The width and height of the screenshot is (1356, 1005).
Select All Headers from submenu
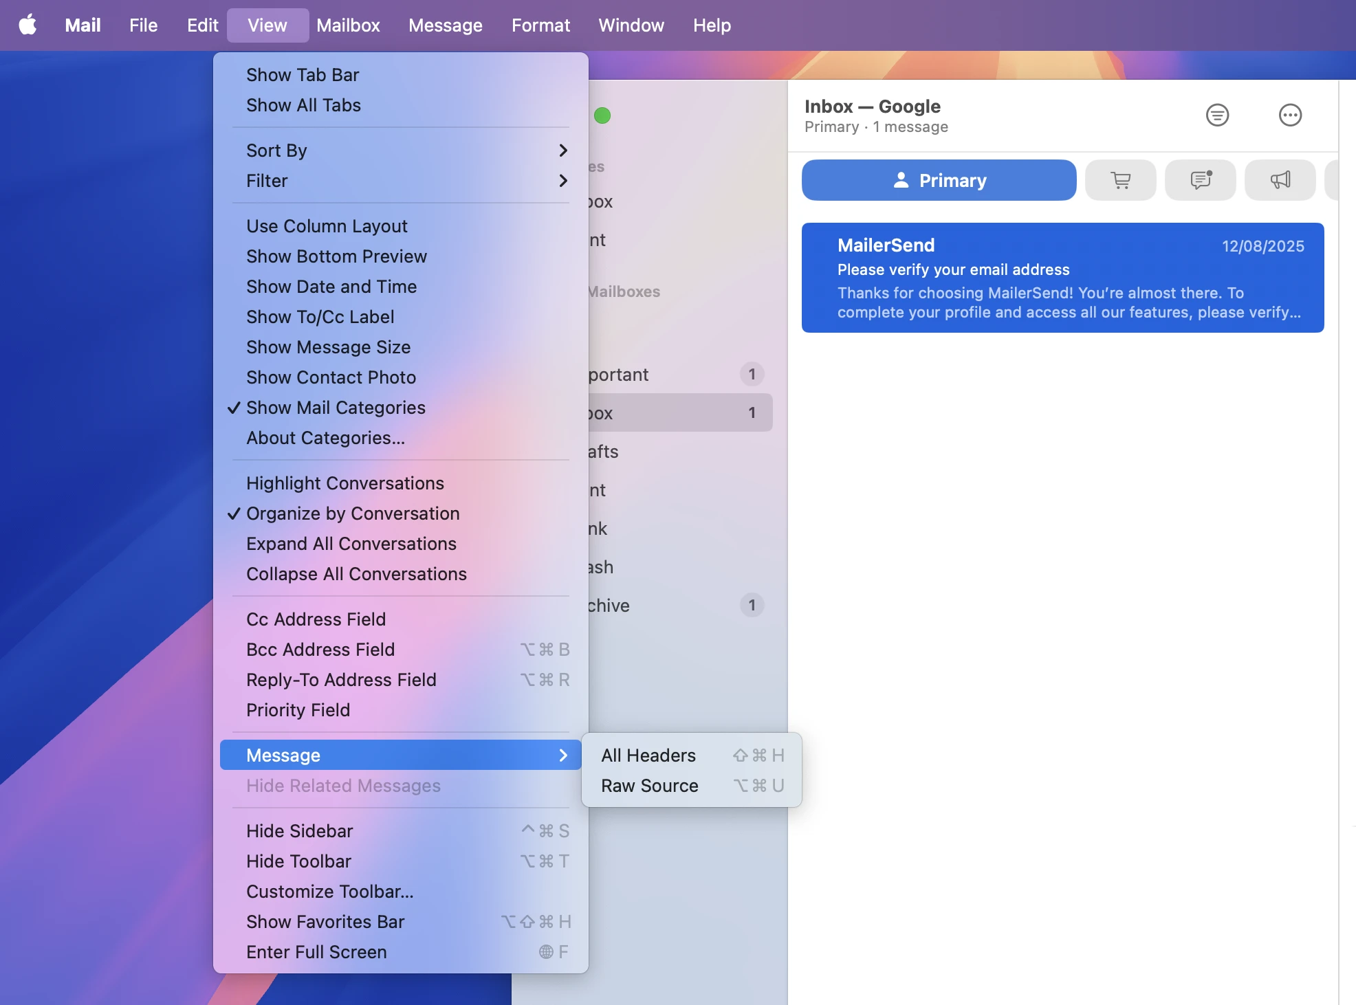pyautogui.click(x=648, y=755)
